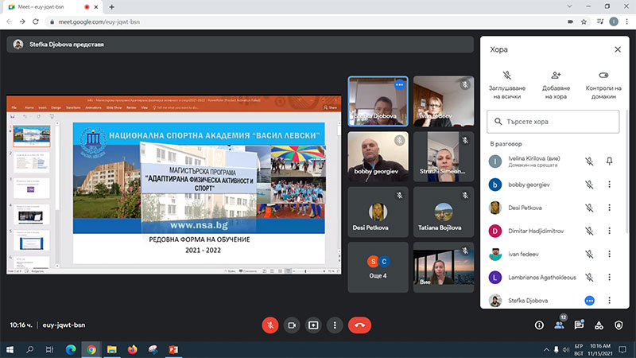Open the chat with everyone icon
Image resolution: width=636 pixels, height=358 pixels.
coord(579,325)
